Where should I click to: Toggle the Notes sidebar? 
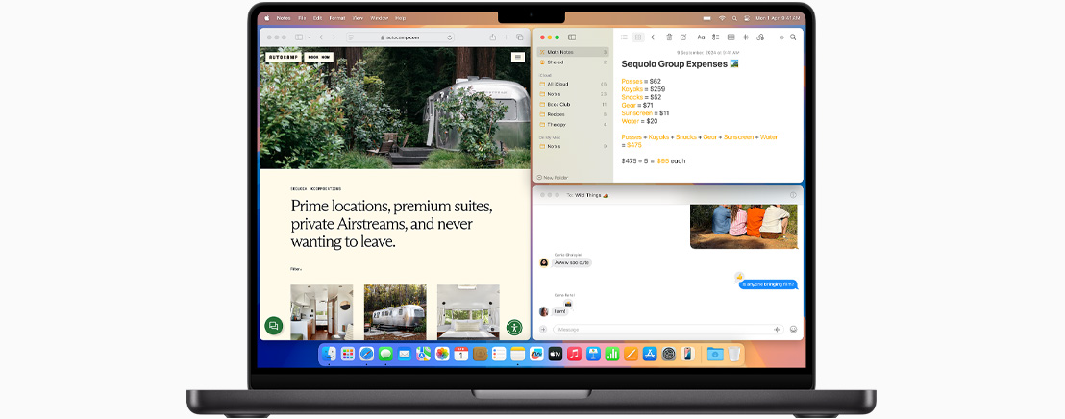(x=572, y=37)
